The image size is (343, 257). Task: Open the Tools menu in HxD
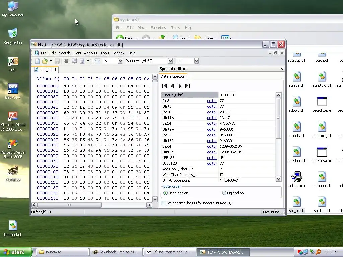coord(105,53)
